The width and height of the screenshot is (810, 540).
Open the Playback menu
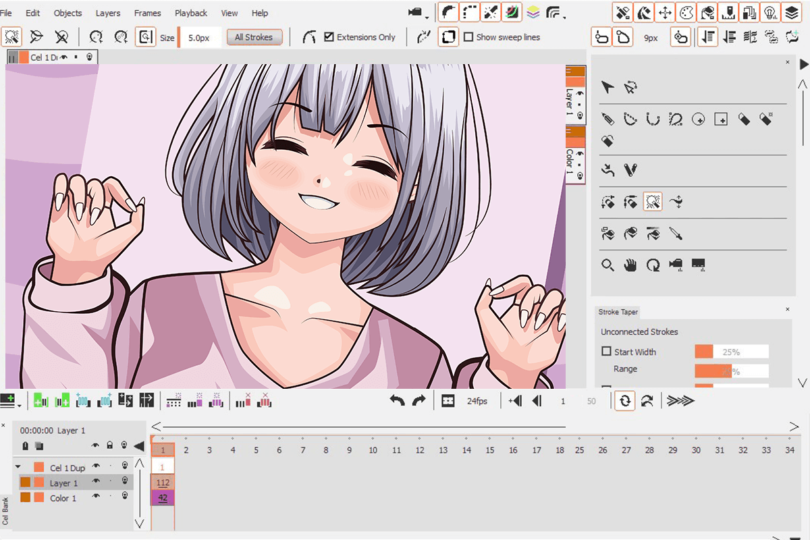tap(190, 13)
